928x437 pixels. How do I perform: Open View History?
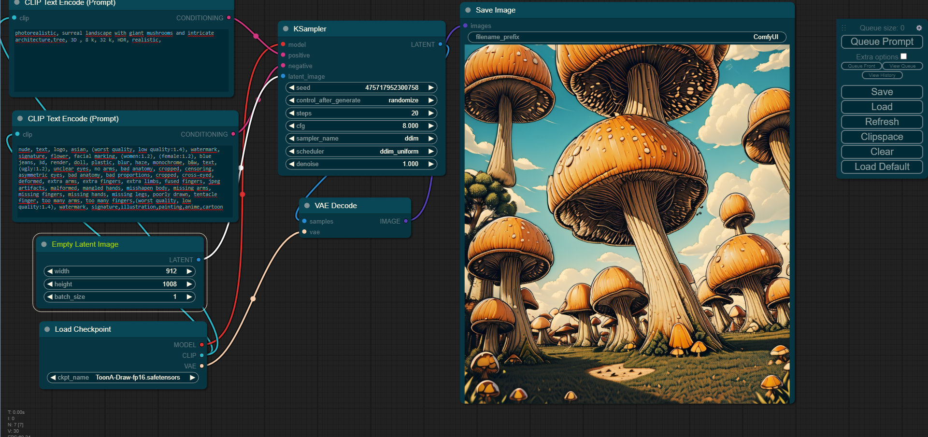pyautogui.click(x=882, y=75)
